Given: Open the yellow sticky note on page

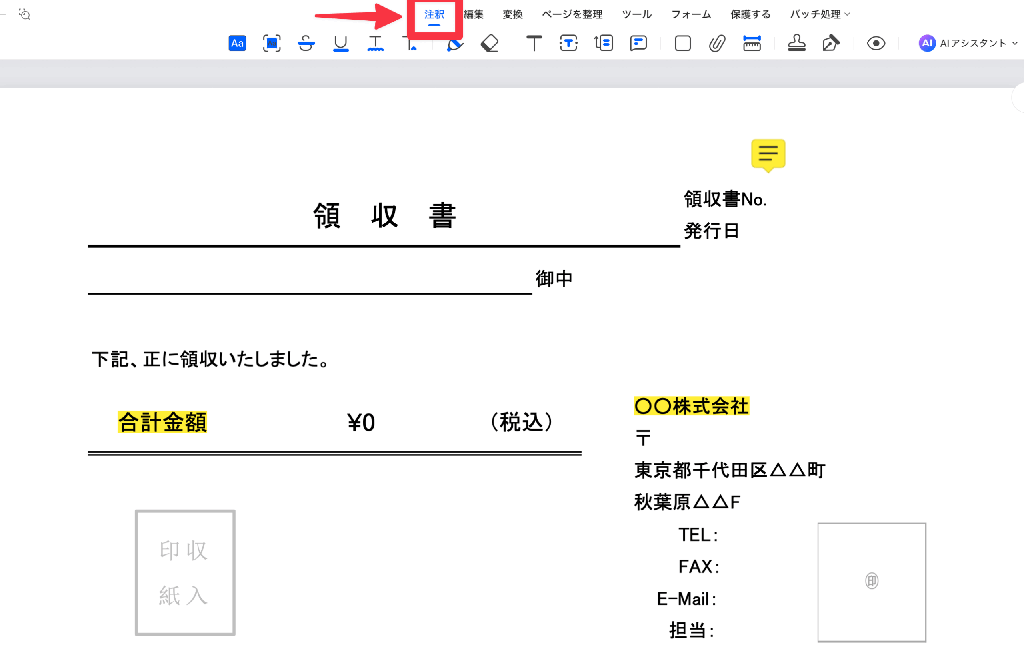Looking at the screenshot, I should pos(768,154).
